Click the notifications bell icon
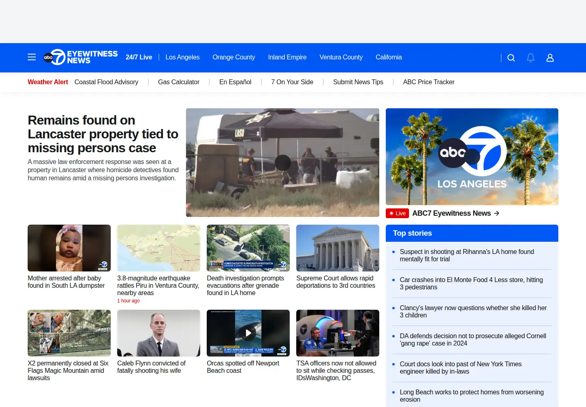The image size is (586, 407). click(531, 58)
